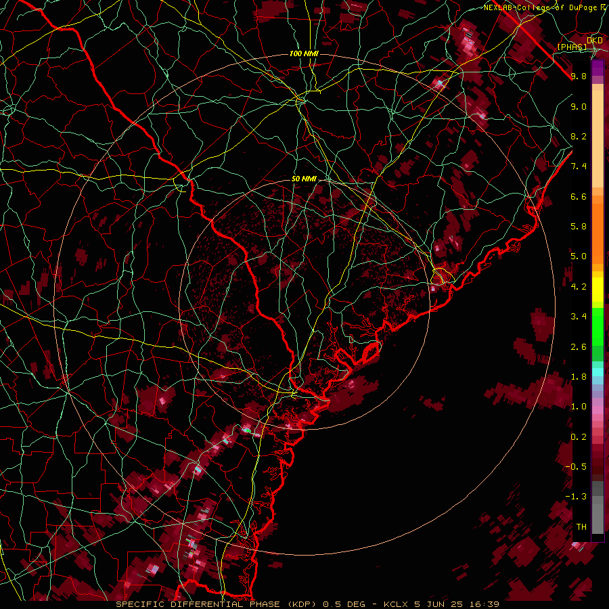Click the dark orange band of the color scale
The image size is (609, 609).
click(x=597, y=233)
